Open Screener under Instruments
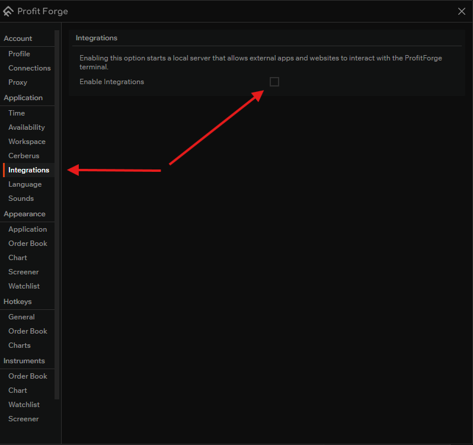This screenshot has height=445, width=473. click(x=24, y=418)
